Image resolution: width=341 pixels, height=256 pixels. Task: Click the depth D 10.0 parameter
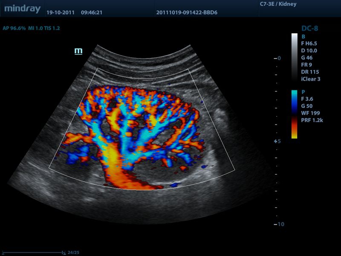309,50
